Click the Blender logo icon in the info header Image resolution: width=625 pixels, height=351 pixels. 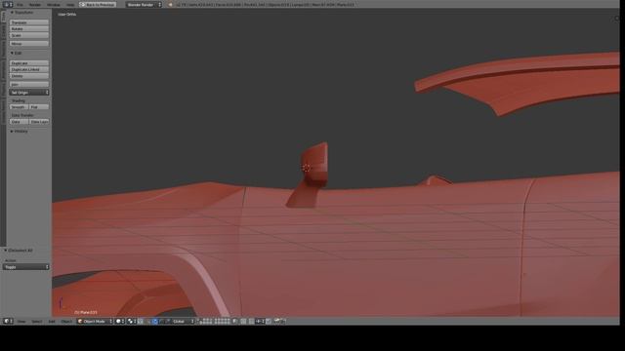point(171,5)
